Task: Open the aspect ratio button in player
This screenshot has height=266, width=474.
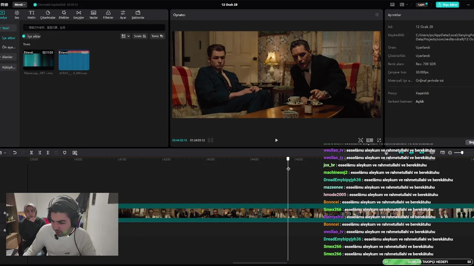Action: click(370, 140)
